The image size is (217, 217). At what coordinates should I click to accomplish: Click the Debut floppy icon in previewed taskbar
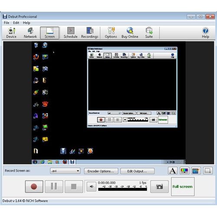(72, 162)
